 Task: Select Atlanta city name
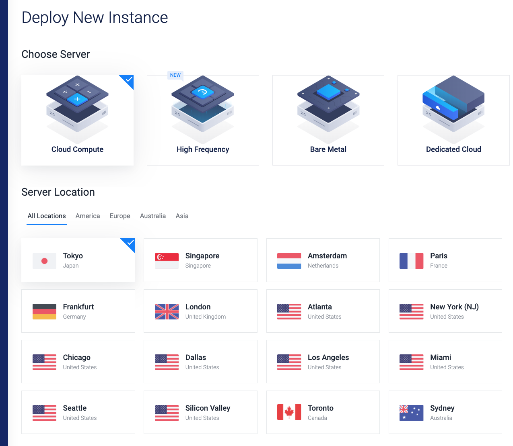point(320,307)
